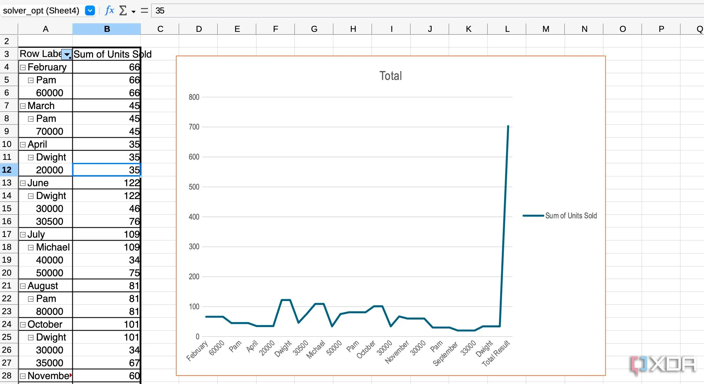Click the '50000' cell in row 20

click(x=45, y=273)
